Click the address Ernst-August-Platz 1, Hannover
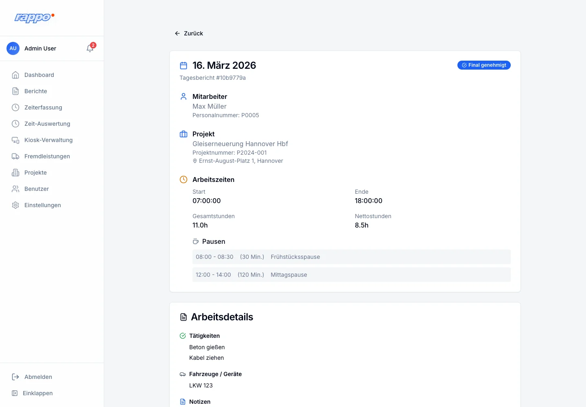 [x=241, y=161]
